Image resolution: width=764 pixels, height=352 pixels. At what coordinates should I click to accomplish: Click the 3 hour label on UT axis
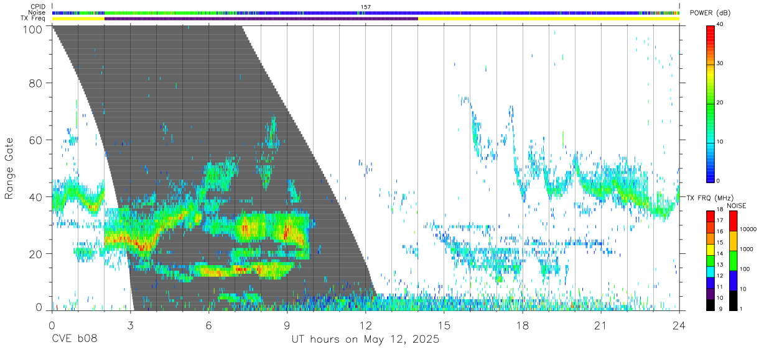(x=130, y=324)
